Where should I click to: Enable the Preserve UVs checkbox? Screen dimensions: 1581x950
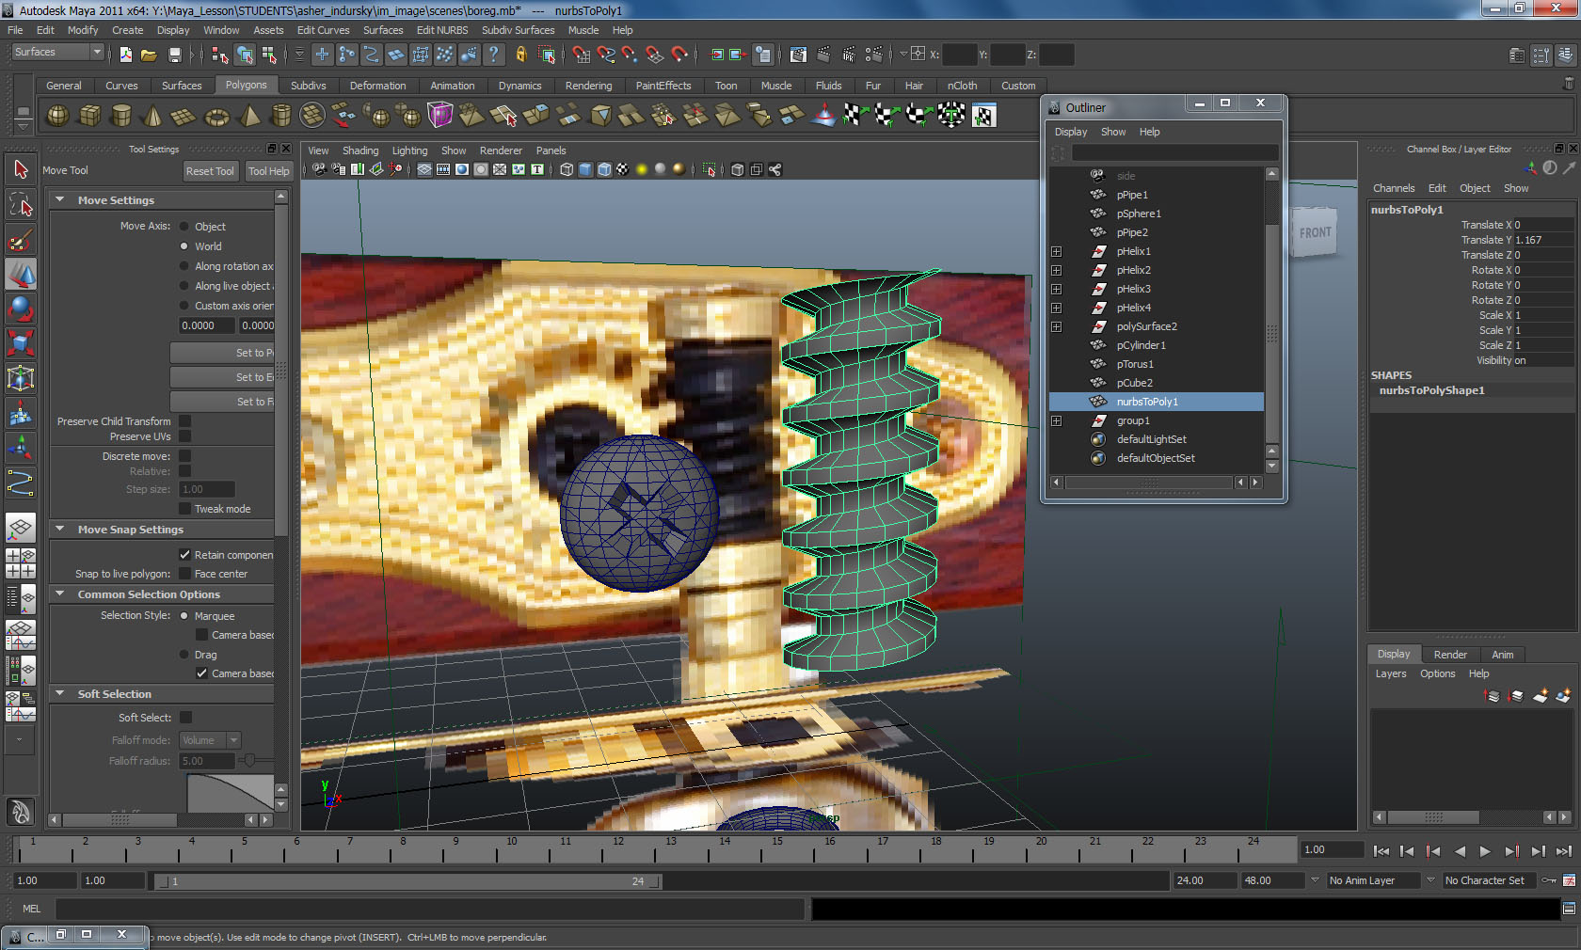pos(185,436)
